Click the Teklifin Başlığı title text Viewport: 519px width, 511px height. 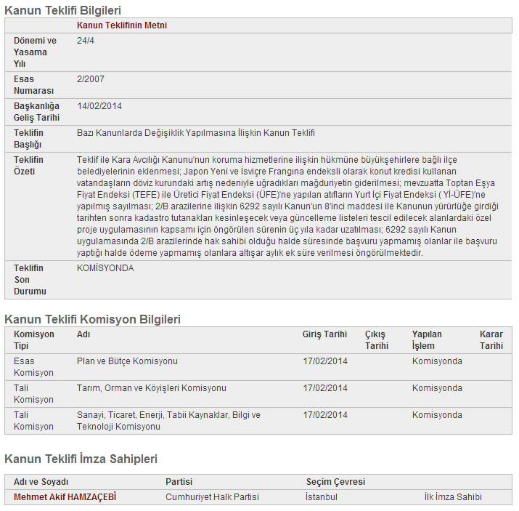tap(196, 133)
